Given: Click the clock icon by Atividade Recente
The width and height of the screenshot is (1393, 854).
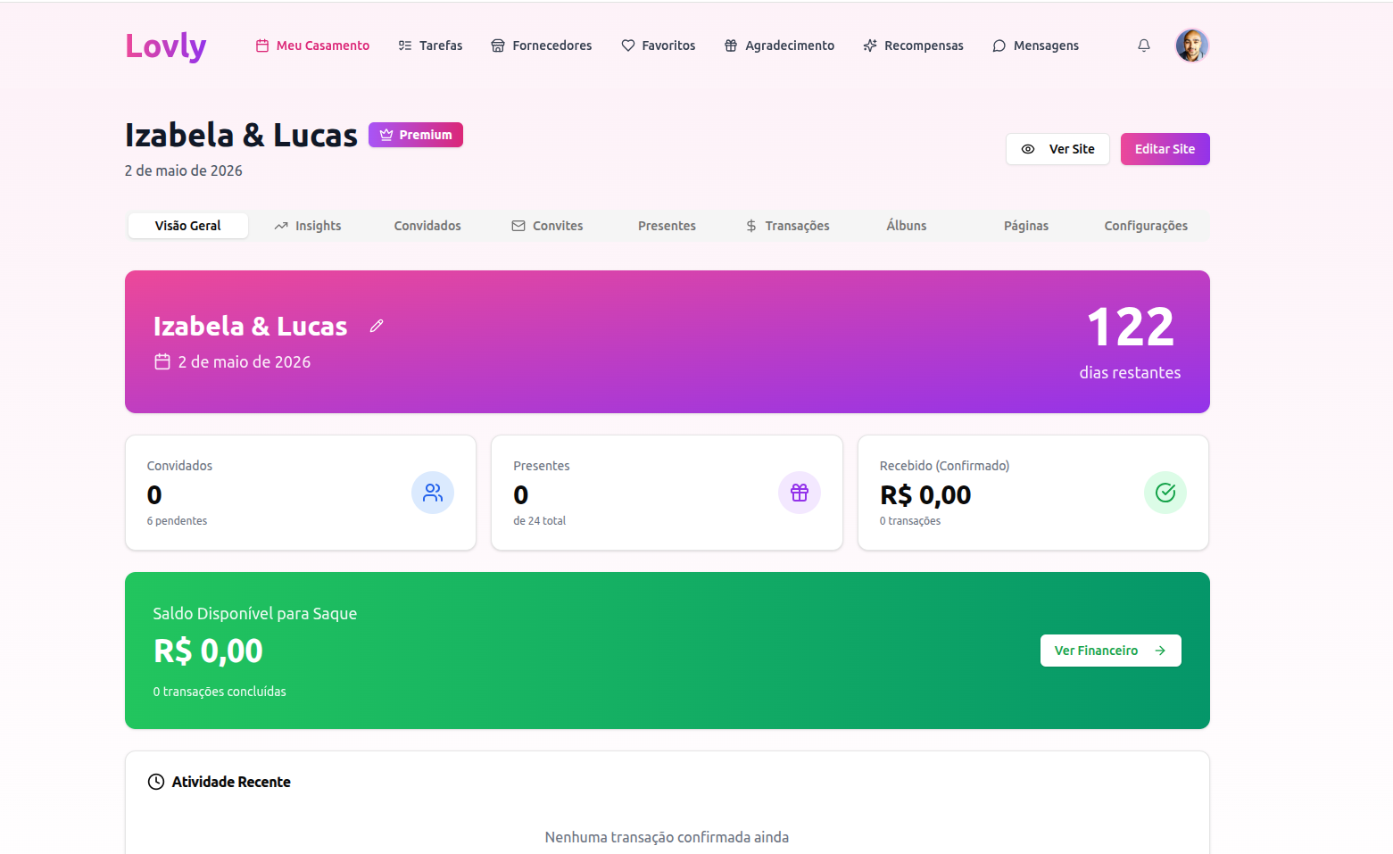Looking at the screenshot, I should click(156, 782).
